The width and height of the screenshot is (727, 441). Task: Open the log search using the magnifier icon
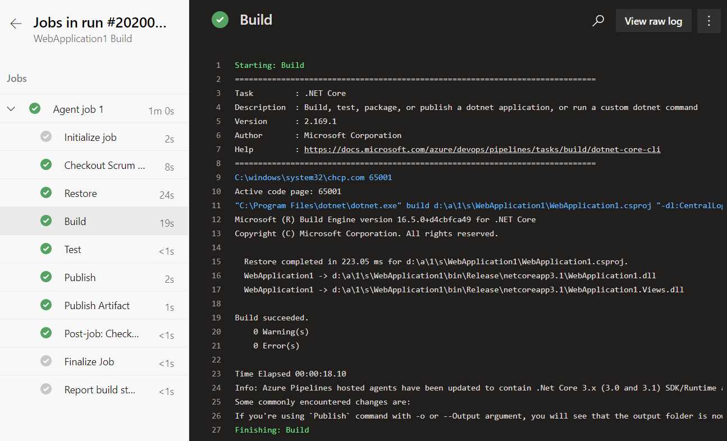[598, 20]
